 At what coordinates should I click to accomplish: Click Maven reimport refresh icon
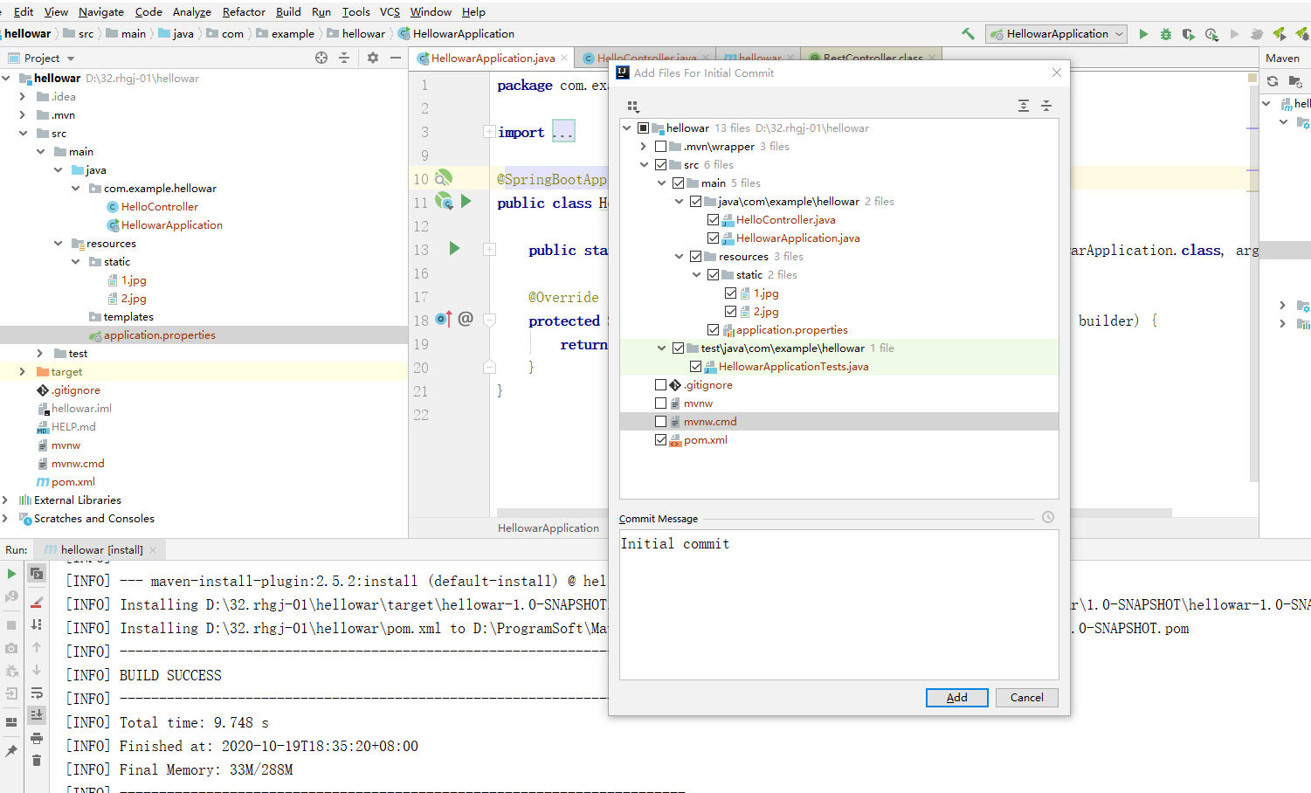click(1273, 81)
